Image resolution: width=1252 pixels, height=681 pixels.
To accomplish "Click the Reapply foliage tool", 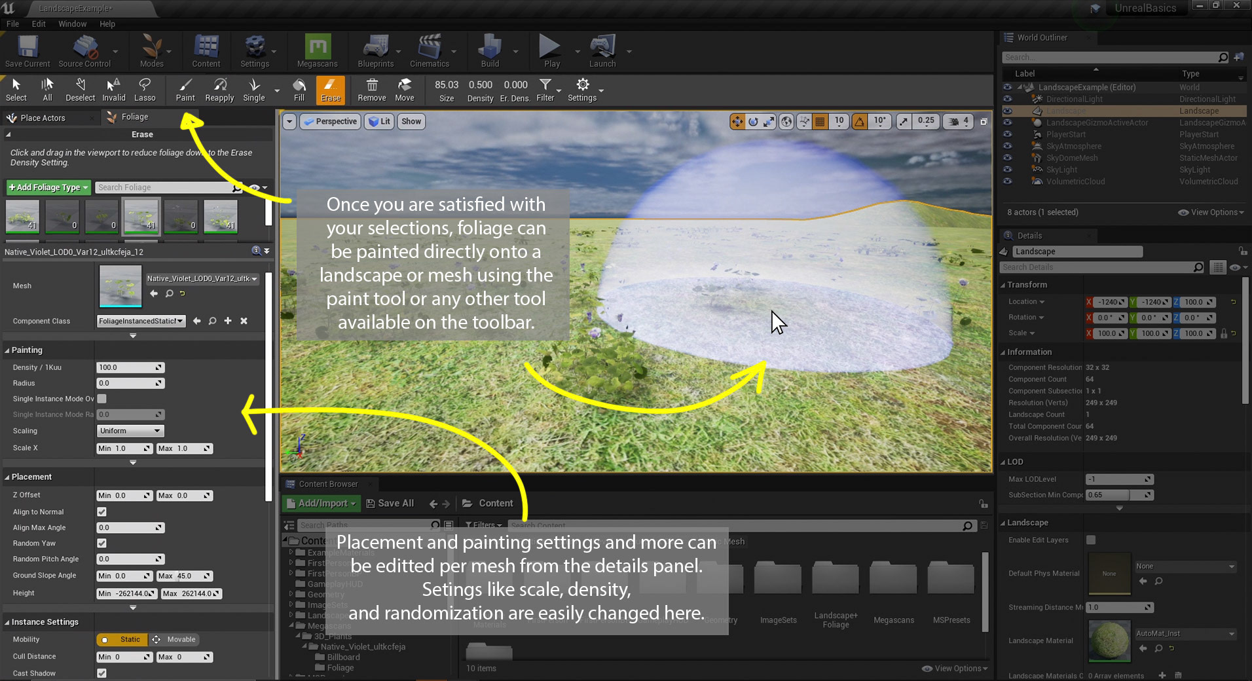I will [219, 90].
